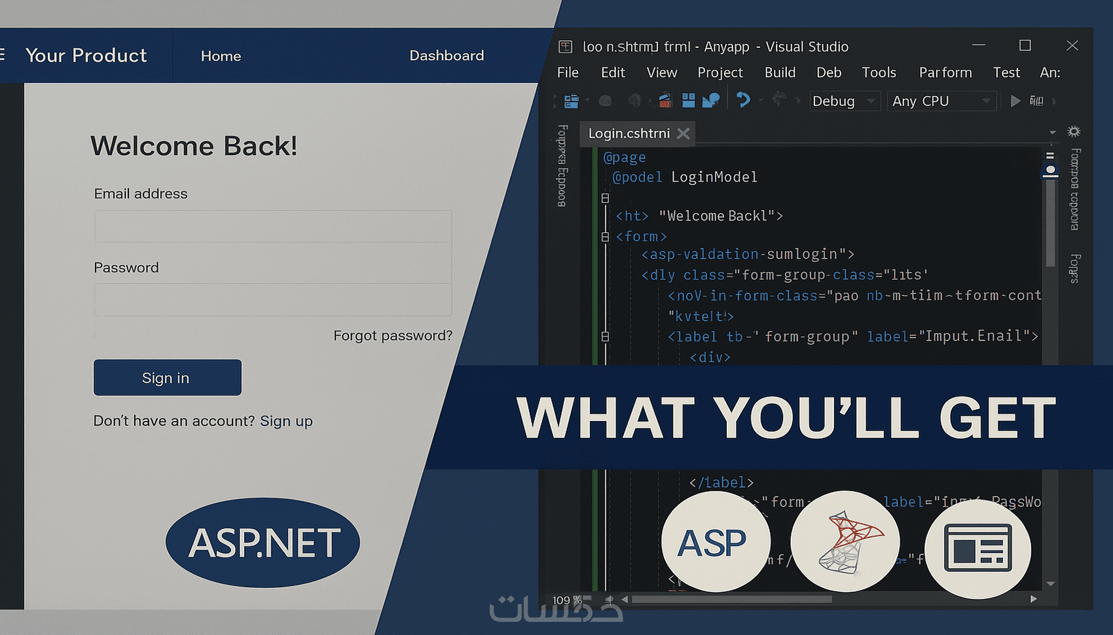Focus the Email address input field

273,227
